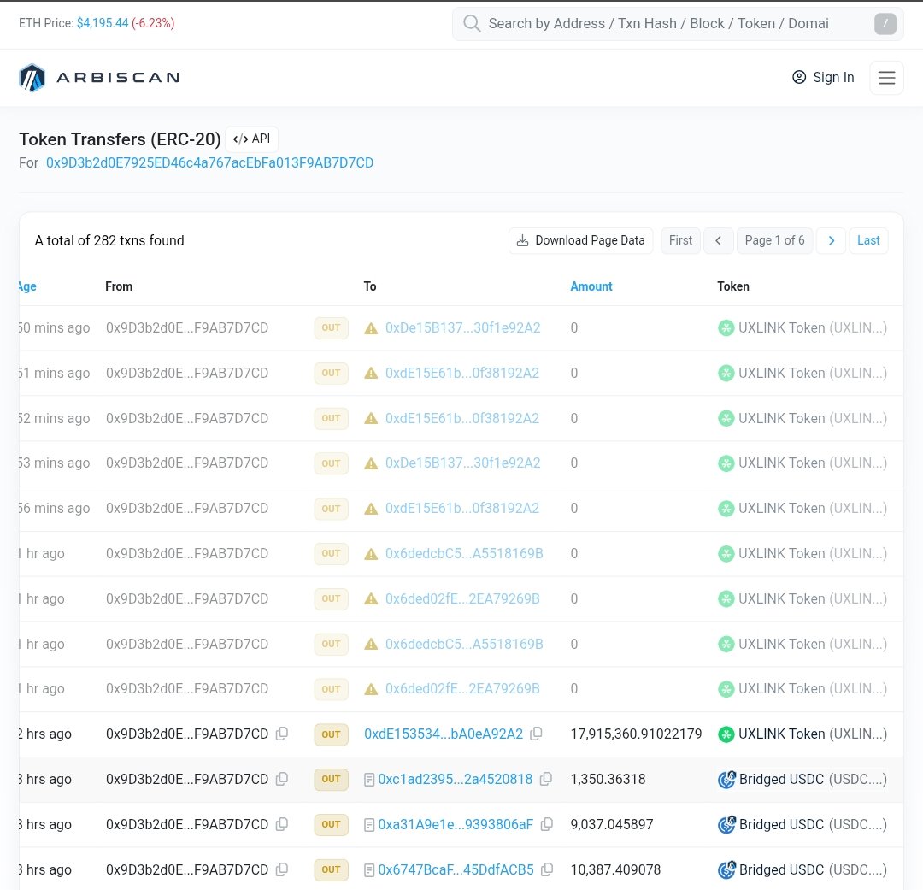Click the Sign In link

coord(823,78)
